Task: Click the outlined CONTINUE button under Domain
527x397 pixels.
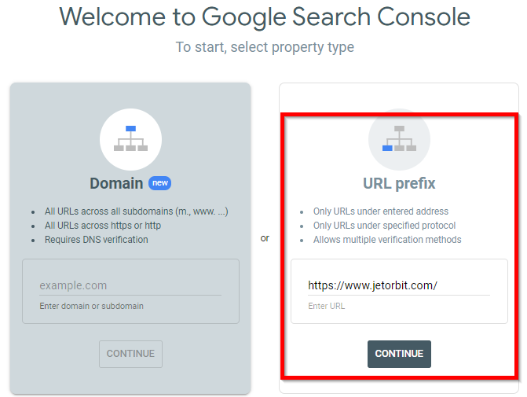Action: point(130,354)
